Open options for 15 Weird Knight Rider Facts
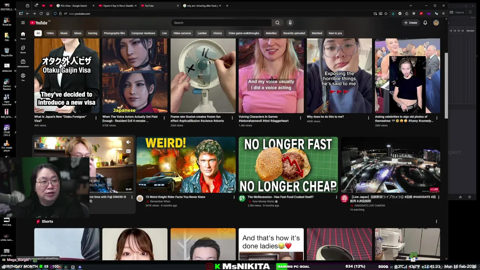The height and width of the screenshot is (270, 480). [x=234, y=197]
